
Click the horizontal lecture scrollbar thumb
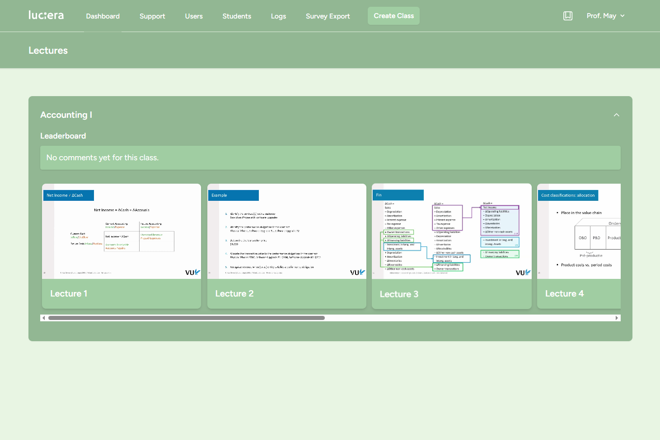187,318
